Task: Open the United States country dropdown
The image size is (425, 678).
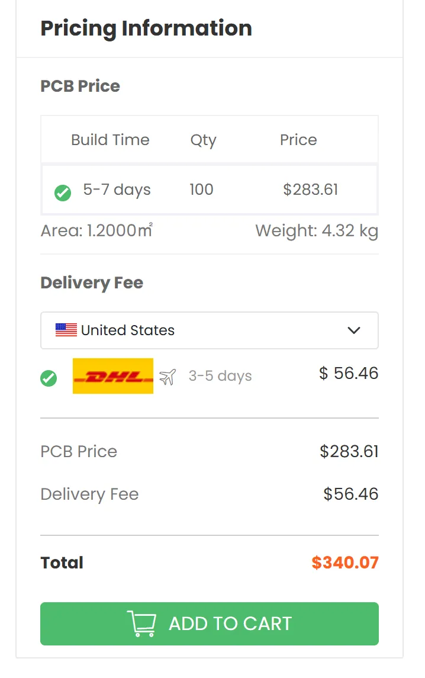Action: tap(209, 330)
